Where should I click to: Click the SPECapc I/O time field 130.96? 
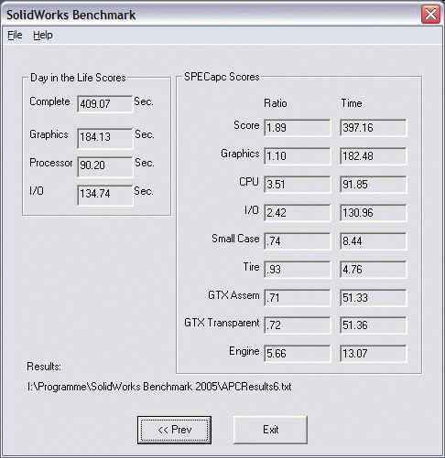pyautogui.click(x=374, y=213)
